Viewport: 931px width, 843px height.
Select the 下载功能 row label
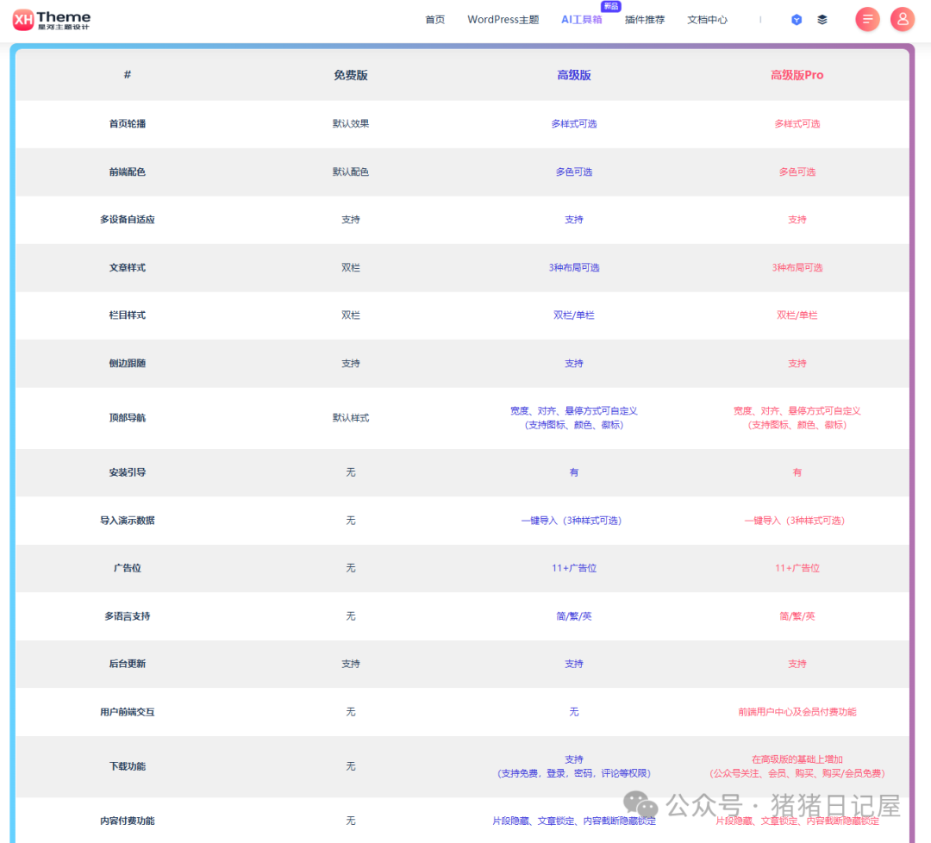point(127,766)
